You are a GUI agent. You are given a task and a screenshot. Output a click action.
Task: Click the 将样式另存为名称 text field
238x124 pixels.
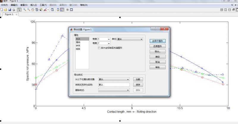click(x=114, y=85)
